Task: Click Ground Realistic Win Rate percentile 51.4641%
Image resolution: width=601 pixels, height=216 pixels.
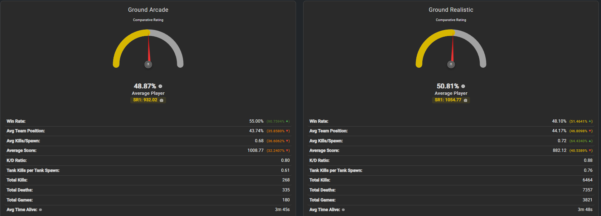Action: click(x=578, y=121)
